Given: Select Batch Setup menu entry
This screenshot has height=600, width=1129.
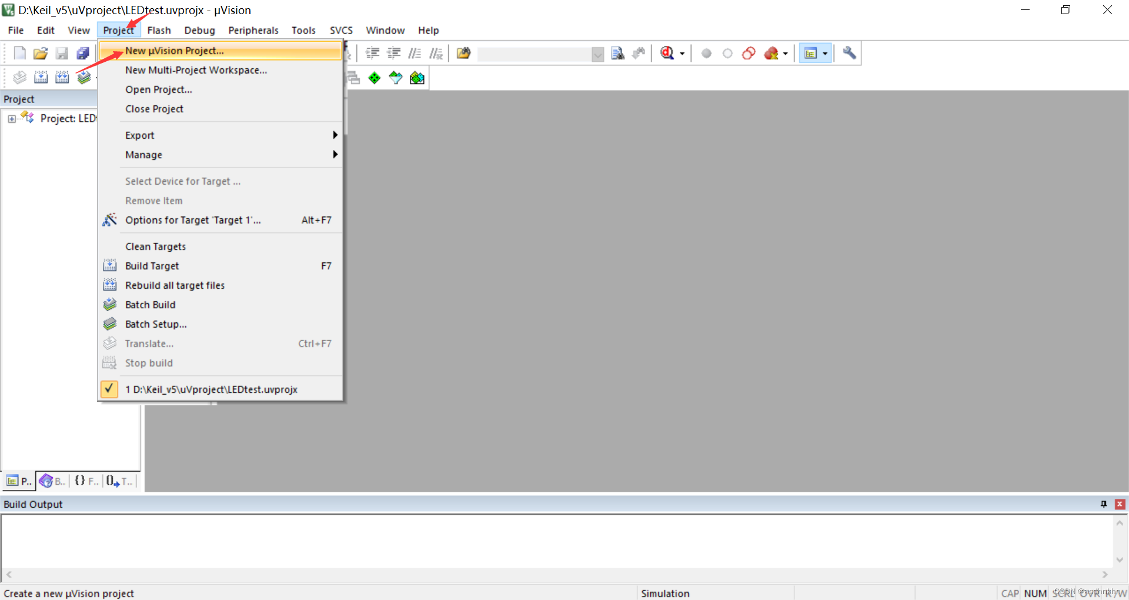Looking at the screenshot, I should 220,324.
